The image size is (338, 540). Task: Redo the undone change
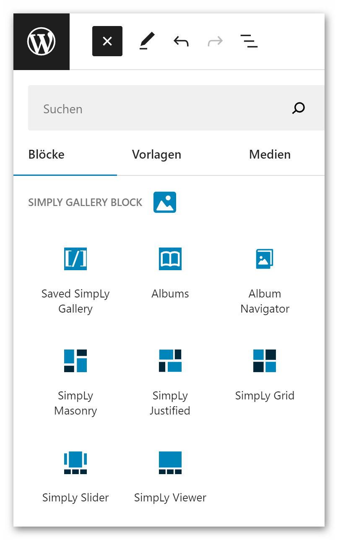coord(215,41)
